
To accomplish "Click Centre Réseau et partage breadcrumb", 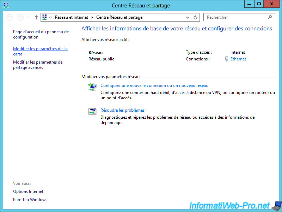I will tap(119, 17).
